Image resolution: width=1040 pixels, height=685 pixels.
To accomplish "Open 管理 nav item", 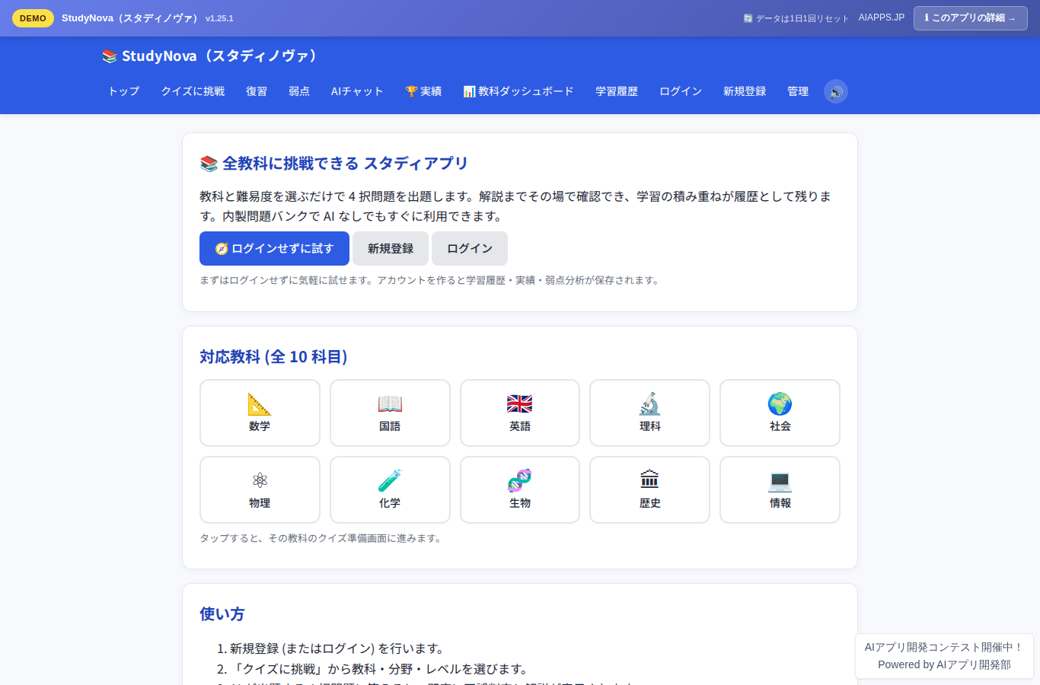I will pyautogui.click(x=798, y=91).
